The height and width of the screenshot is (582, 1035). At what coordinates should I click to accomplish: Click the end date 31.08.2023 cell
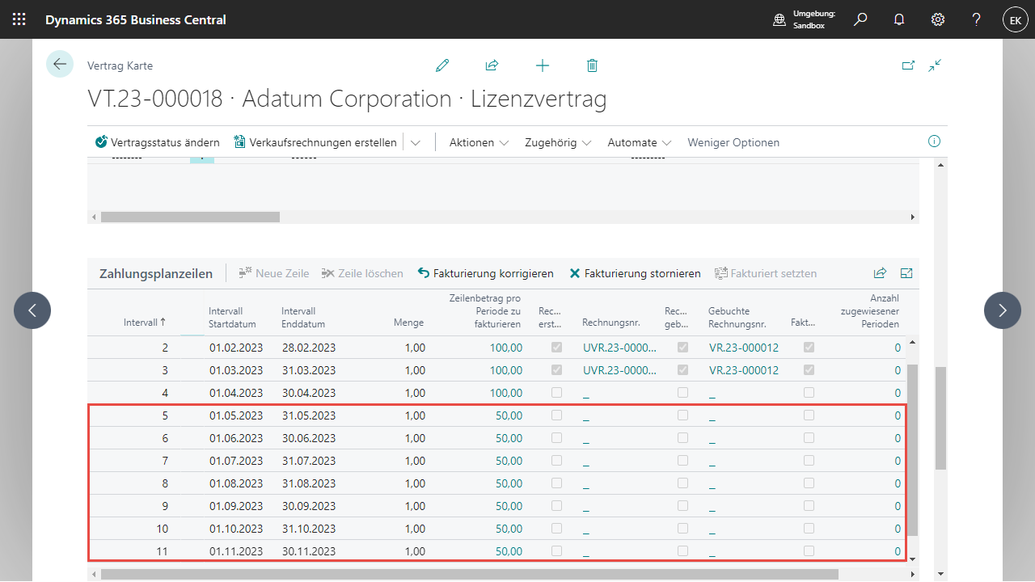pos(308,483)
